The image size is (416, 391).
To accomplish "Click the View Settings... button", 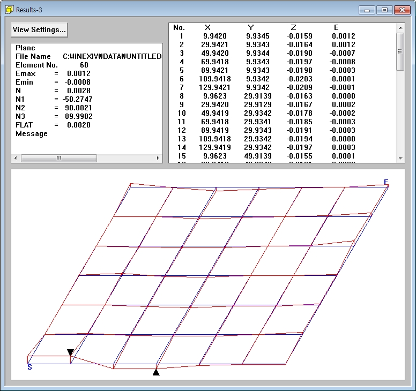I will click(x=39, y=30).
